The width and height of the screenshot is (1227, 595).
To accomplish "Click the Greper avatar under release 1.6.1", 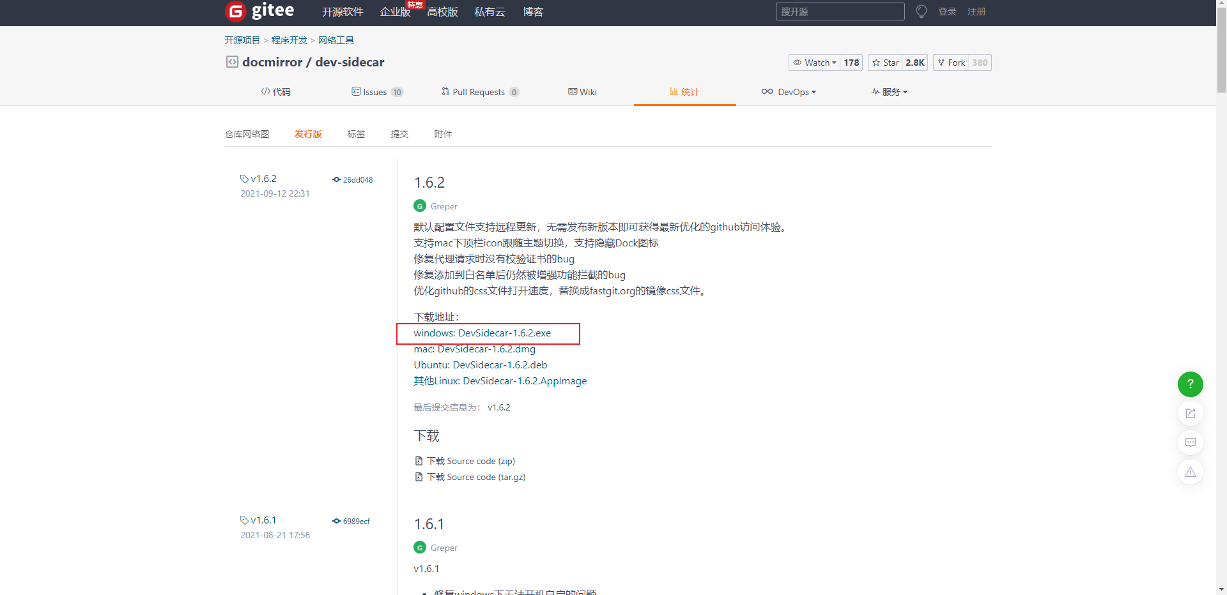I will (420, 548).
